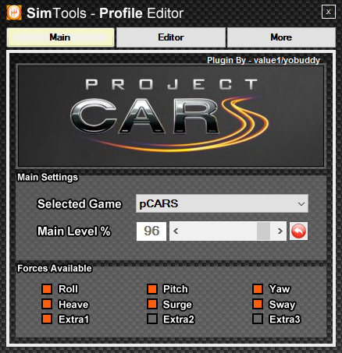Toggle the Surge force indicator
Viewport: 342px width, 353px height.
tap(152, 304)
